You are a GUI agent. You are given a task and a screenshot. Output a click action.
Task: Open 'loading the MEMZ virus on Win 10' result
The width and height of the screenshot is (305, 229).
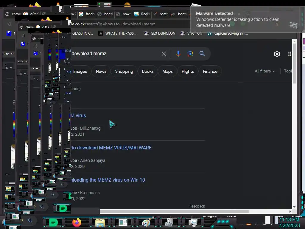tap(108, 180)
